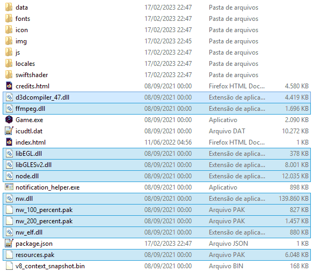313x272 pixels.
Task: Click the index.html Firefox icon
Action: point(9,142)
